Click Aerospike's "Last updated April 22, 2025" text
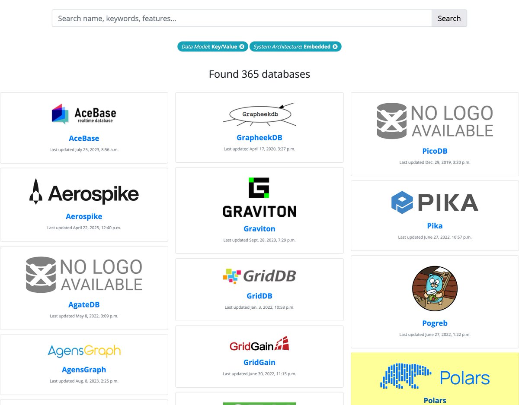519x405 pixels. [x=84, y=228]
